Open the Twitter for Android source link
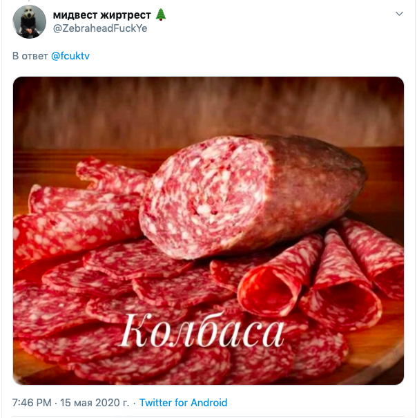 [x=183, y=402]
